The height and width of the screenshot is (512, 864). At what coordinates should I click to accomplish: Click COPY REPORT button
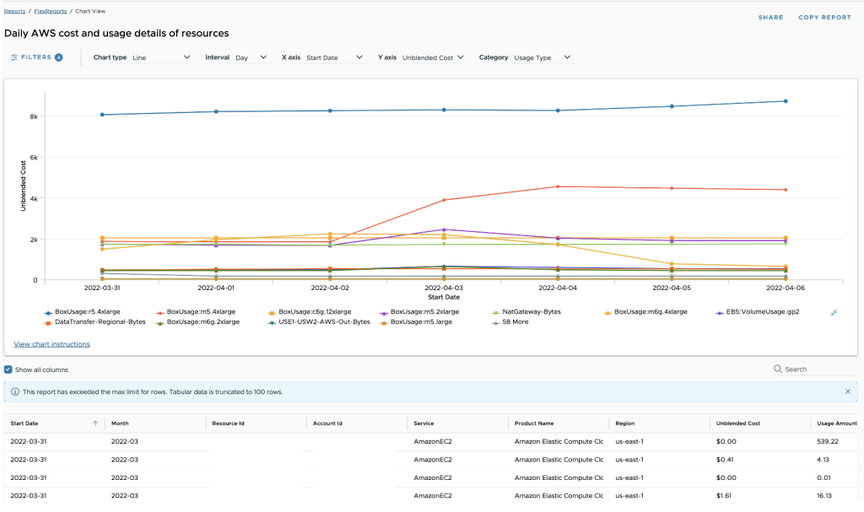coord(824,17)
